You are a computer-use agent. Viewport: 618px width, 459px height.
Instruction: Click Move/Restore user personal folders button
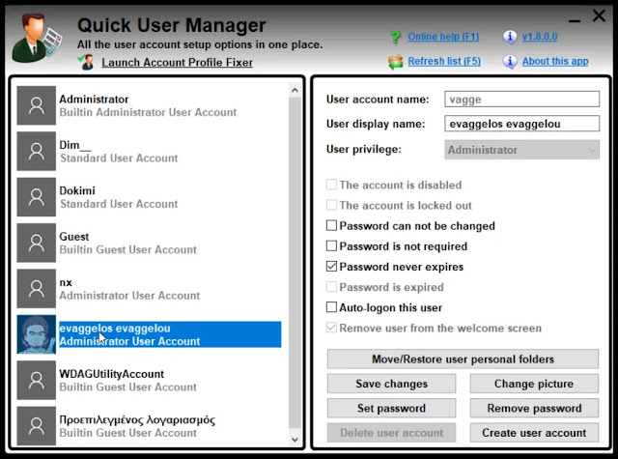(463, 359)
